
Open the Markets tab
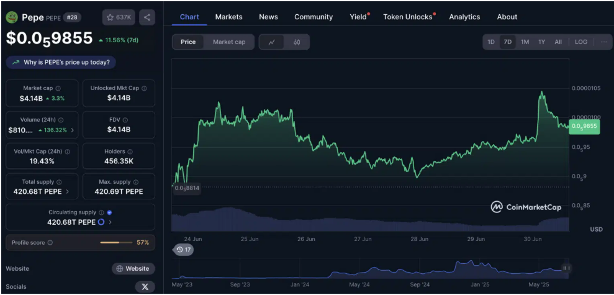pyautogui.click(x=228, y=17)
